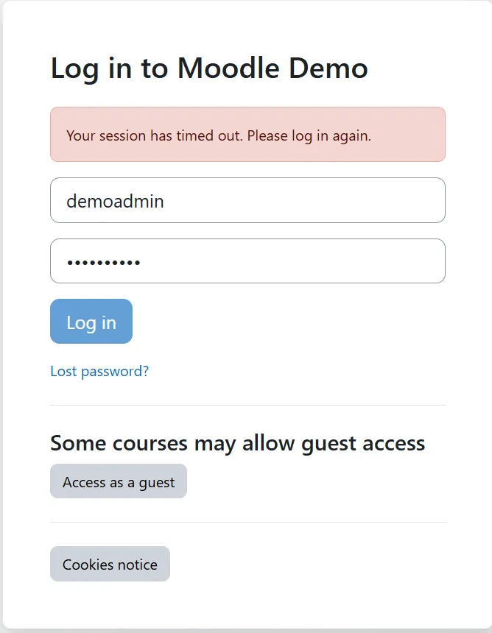Click the guest access section heading
Image resolution: width=492 pixels, height=633 pixels.
tap(237, 443)
